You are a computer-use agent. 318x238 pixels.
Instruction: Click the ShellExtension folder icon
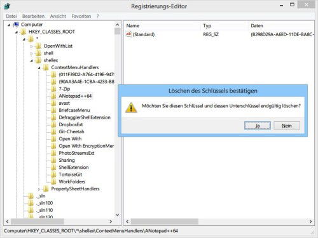53,168
